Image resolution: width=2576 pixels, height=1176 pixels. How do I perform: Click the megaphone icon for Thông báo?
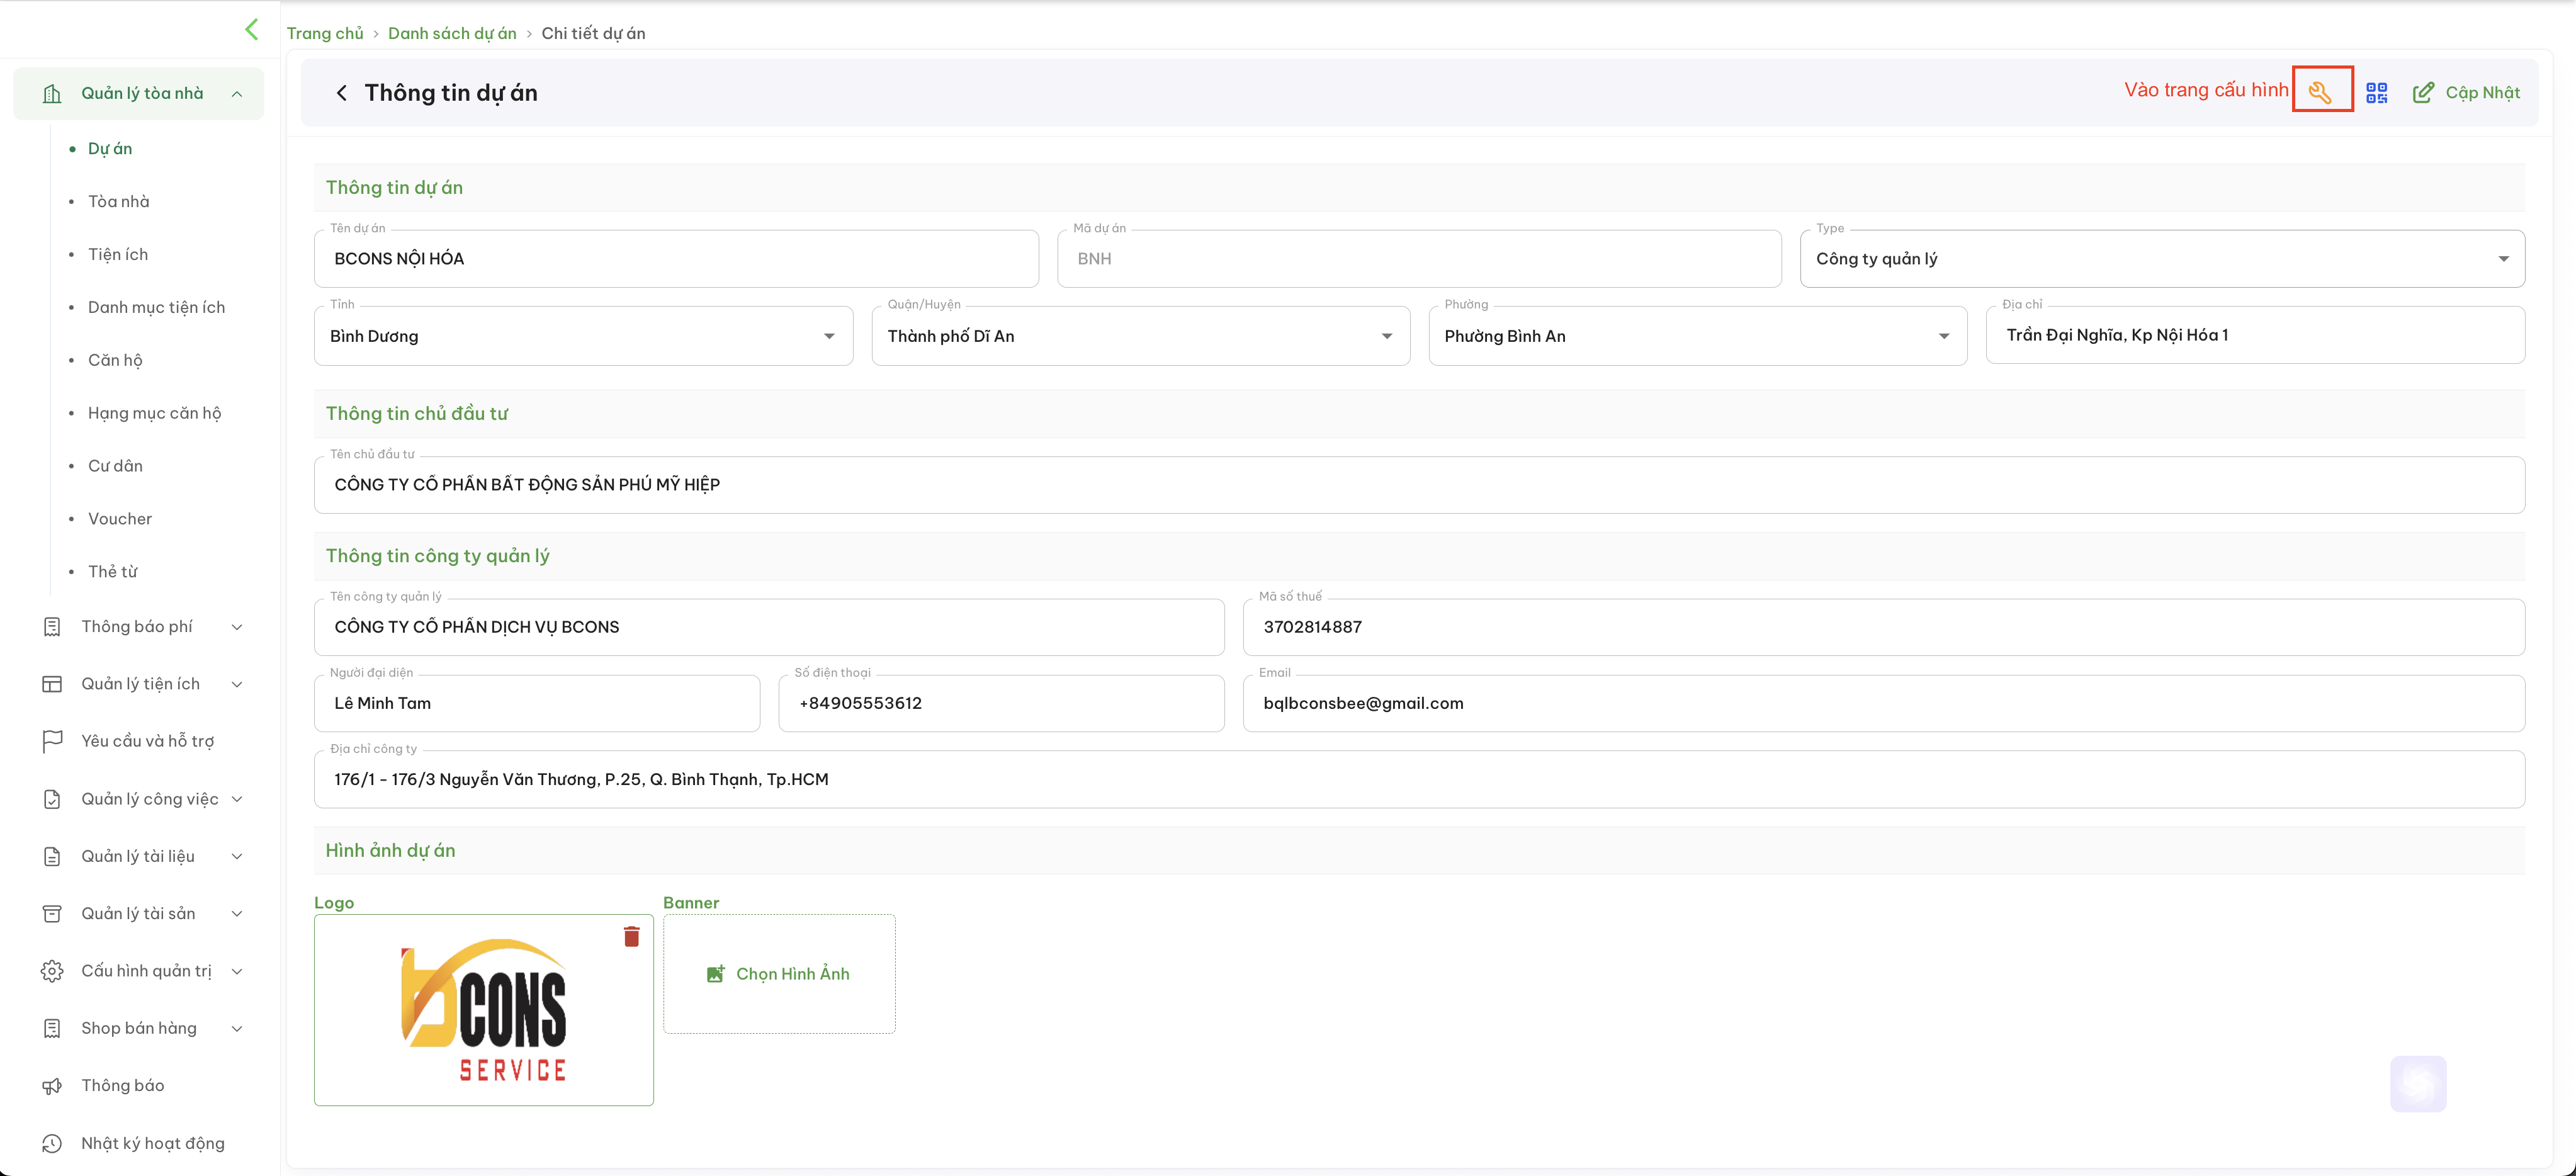(x=52, y=1086)
